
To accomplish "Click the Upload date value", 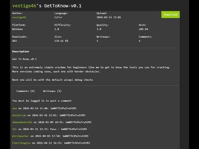I will click(x=109, y=17).
